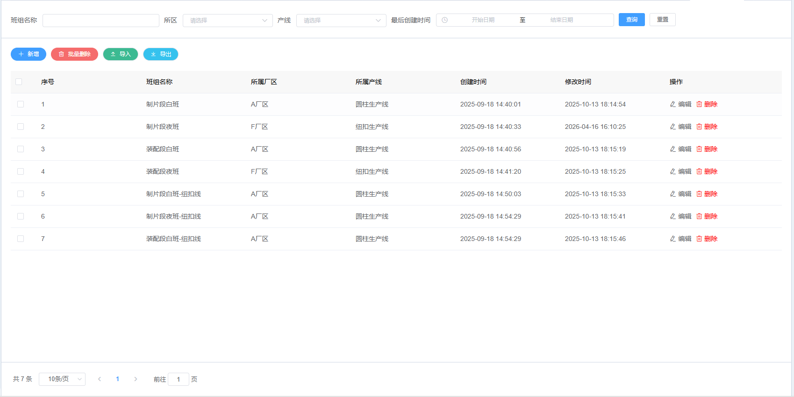Click edit pencil icon for row 3
The width and height of the screenshot is (794, 397).
tap(673, 149)
